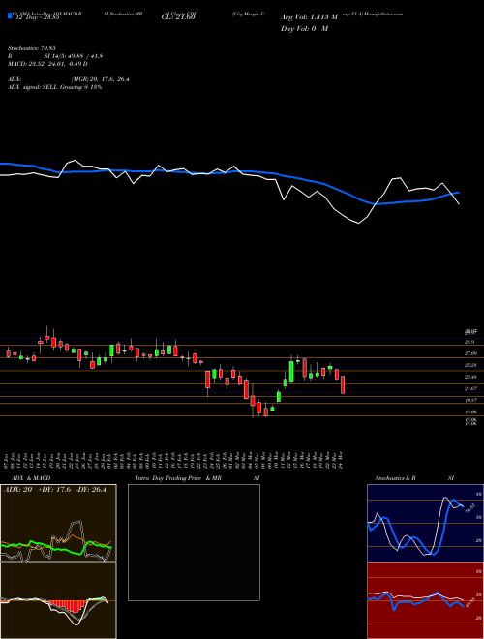Viewport: 484px width, 639px height.
Task: Click the empty intraday trading price chart box
Action: tap(194, 542)
